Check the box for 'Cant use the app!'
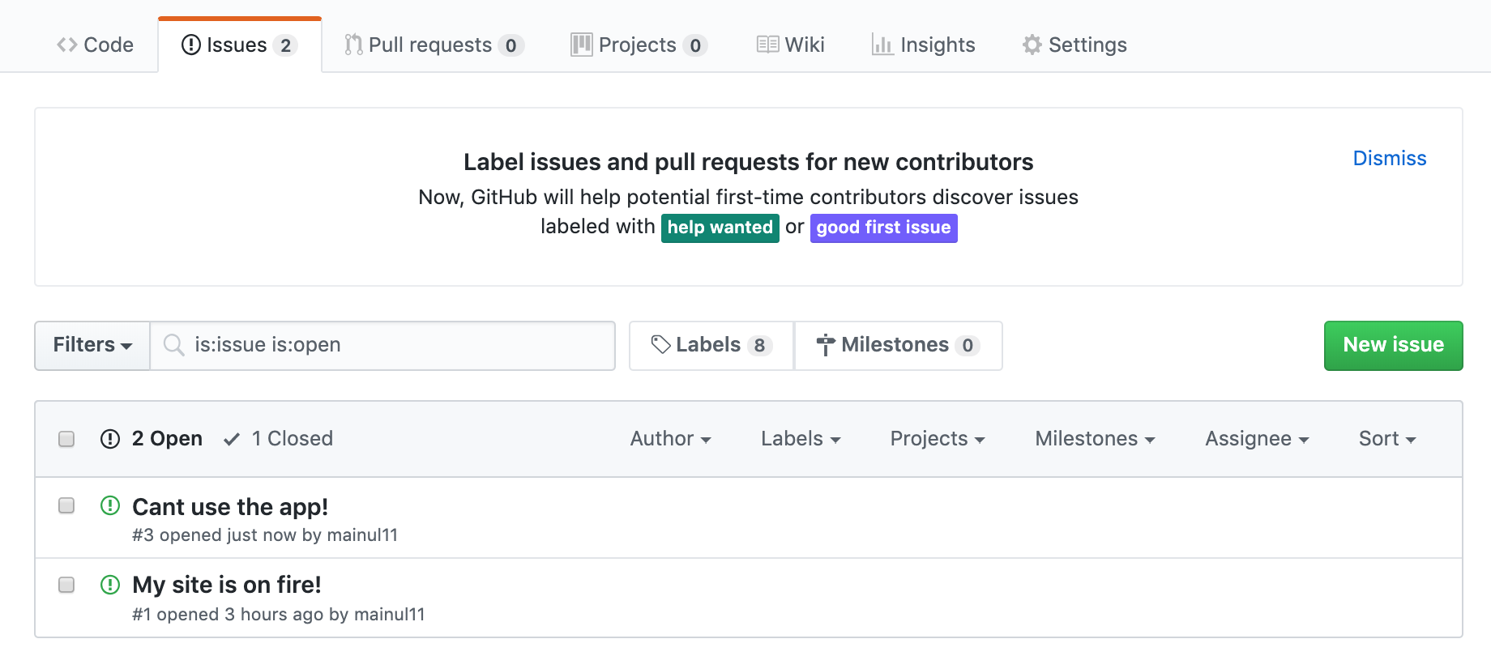The width and height of the screenshot is (1491, 656). click(x=66, y=505)
